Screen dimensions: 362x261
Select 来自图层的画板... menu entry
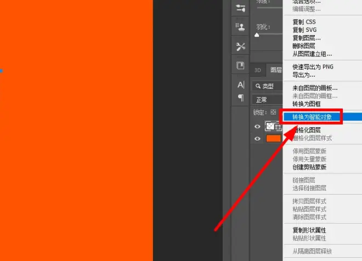pos(315,88)
